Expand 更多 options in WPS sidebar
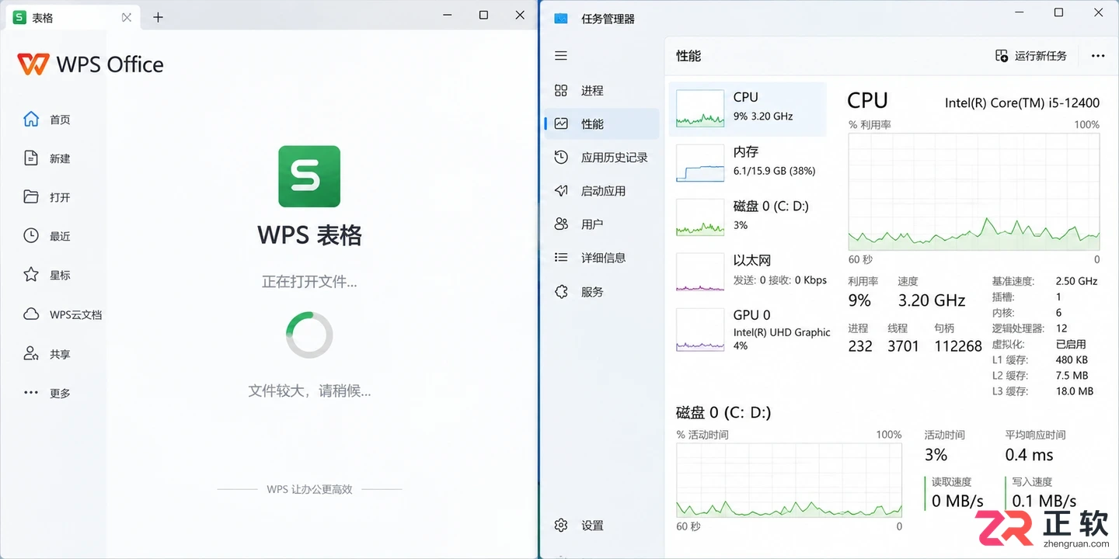This screenshot has height=559, width=1119. point(48,393)
